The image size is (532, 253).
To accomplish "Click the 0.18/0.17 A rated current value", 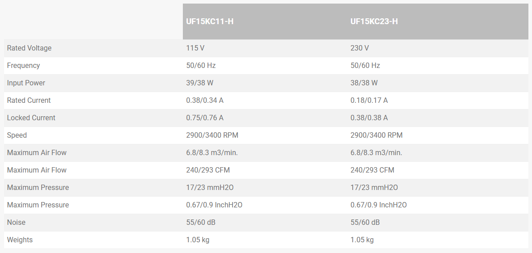I will pyautogui.click(x=369, y=100).
